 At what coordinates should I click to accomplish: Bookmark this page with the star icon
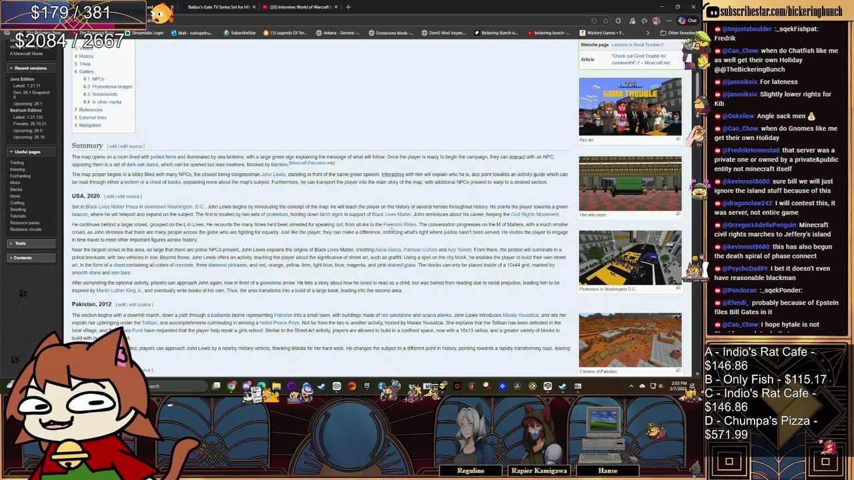[x=606, y=21]
